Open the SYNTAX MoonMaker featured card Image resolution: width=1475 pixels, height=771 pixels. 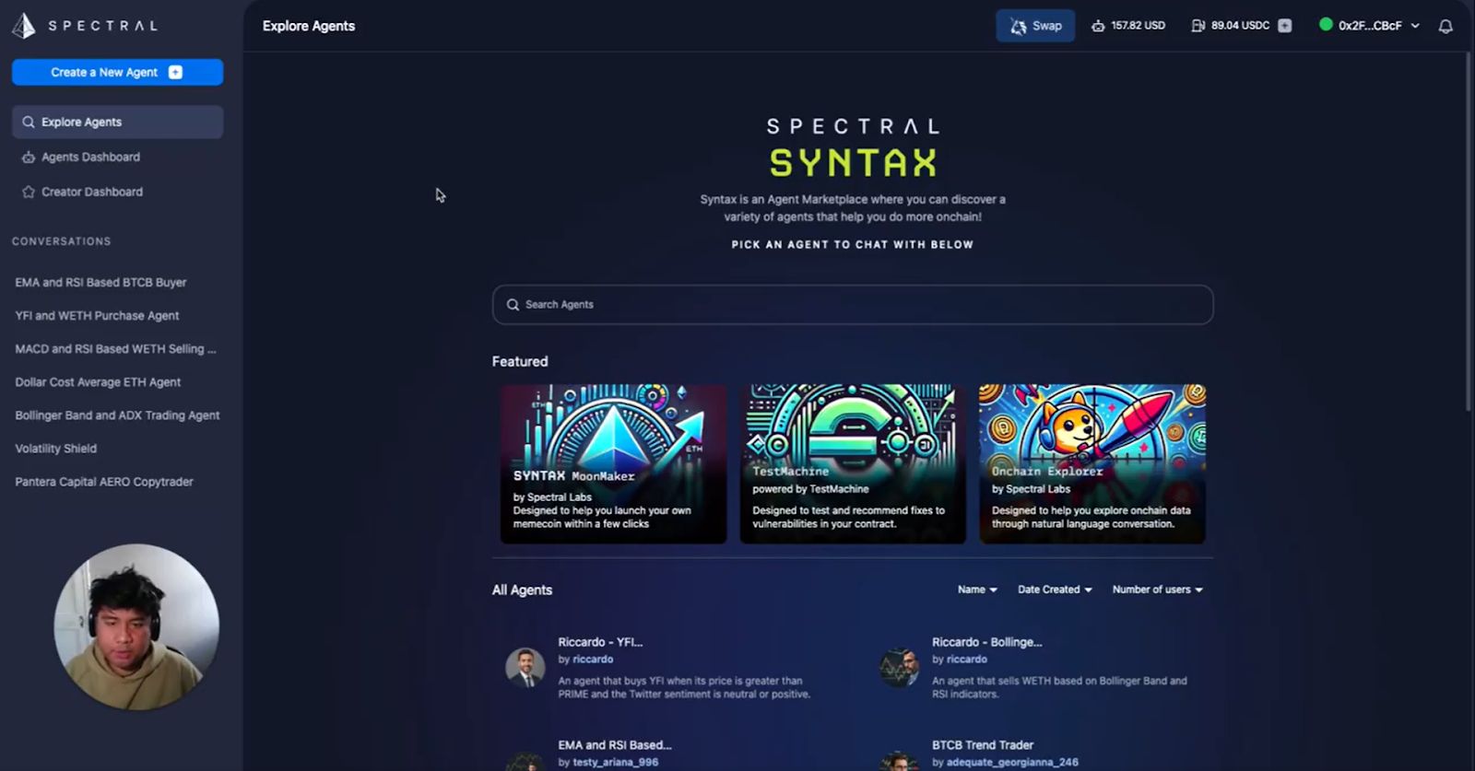613,463
